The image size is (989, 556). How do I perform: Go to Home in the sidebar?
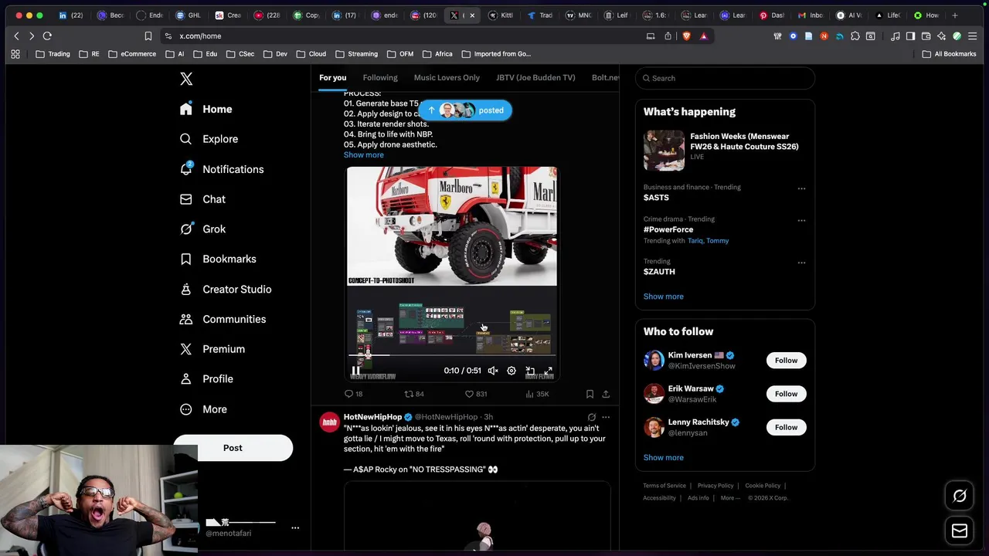pyautogui.click(x=206, y=109)
